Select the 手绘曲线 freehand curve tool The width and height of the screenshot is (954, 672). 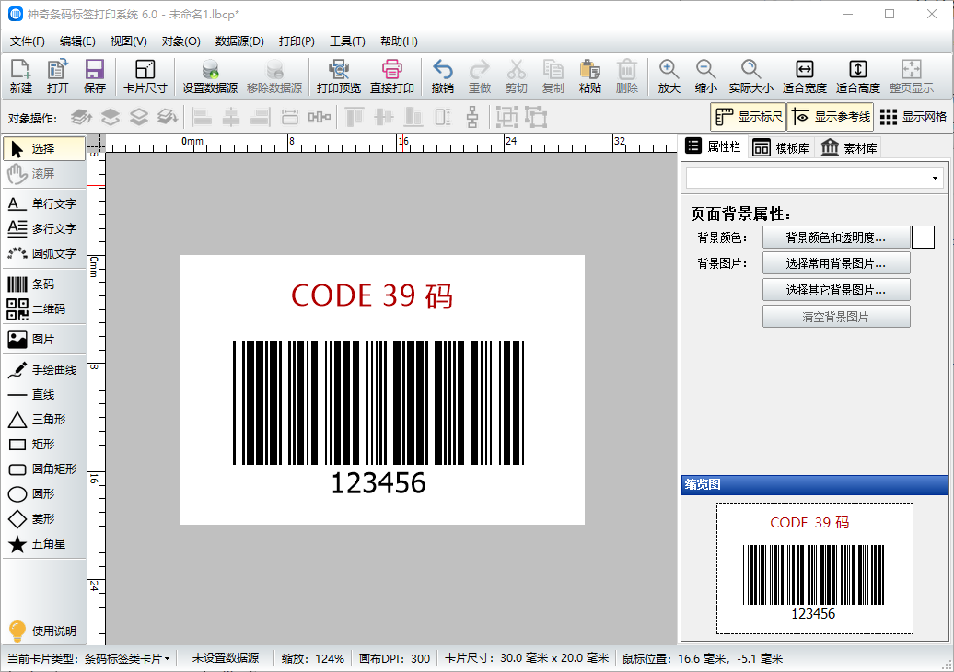(x=44, y=370)
